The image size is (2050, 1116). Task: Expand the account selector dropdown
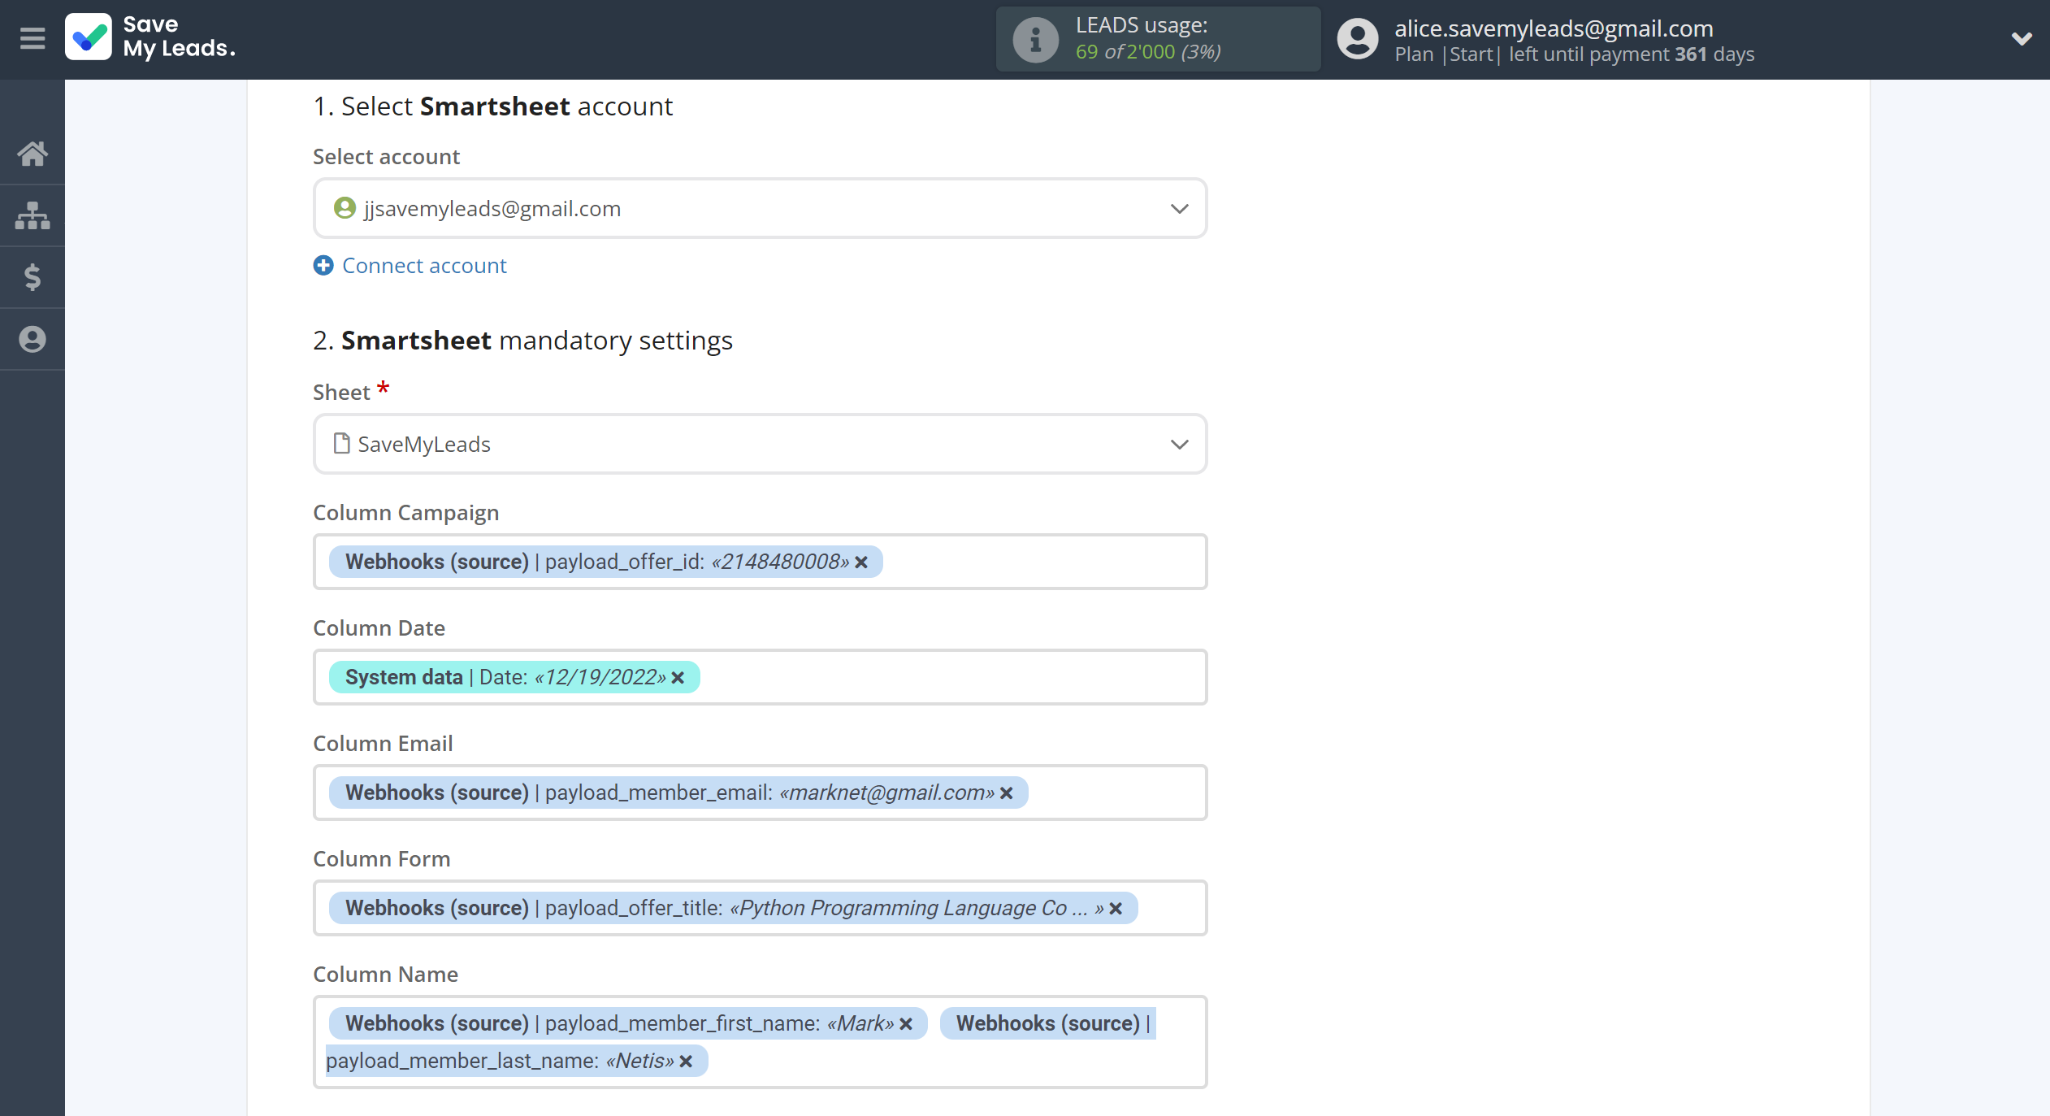click(x=1178, y=209)
